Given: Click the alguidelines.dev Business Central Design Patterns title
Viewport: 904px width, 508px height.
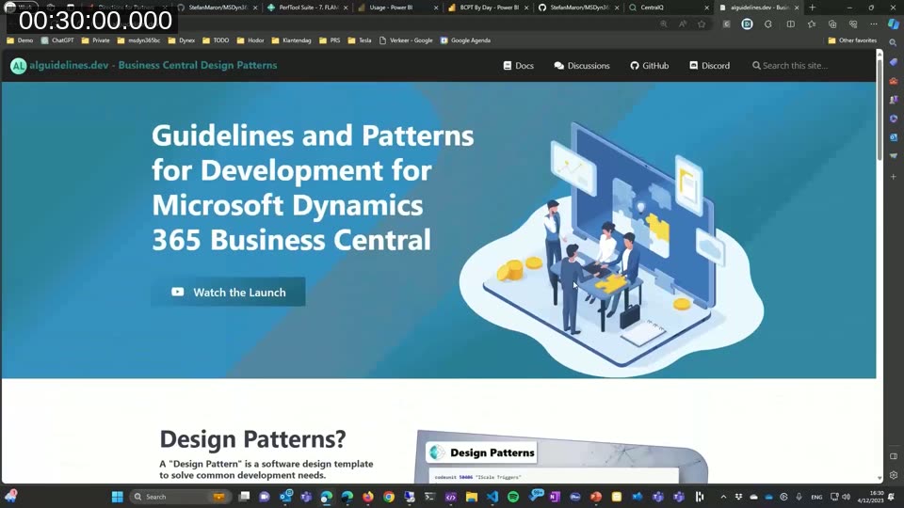Looking at the screenshot, I should point(153,65).
